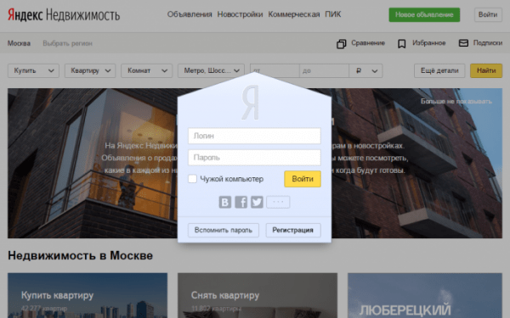
Task: Open Купить квартиру card
Action: tap(88, 295)
